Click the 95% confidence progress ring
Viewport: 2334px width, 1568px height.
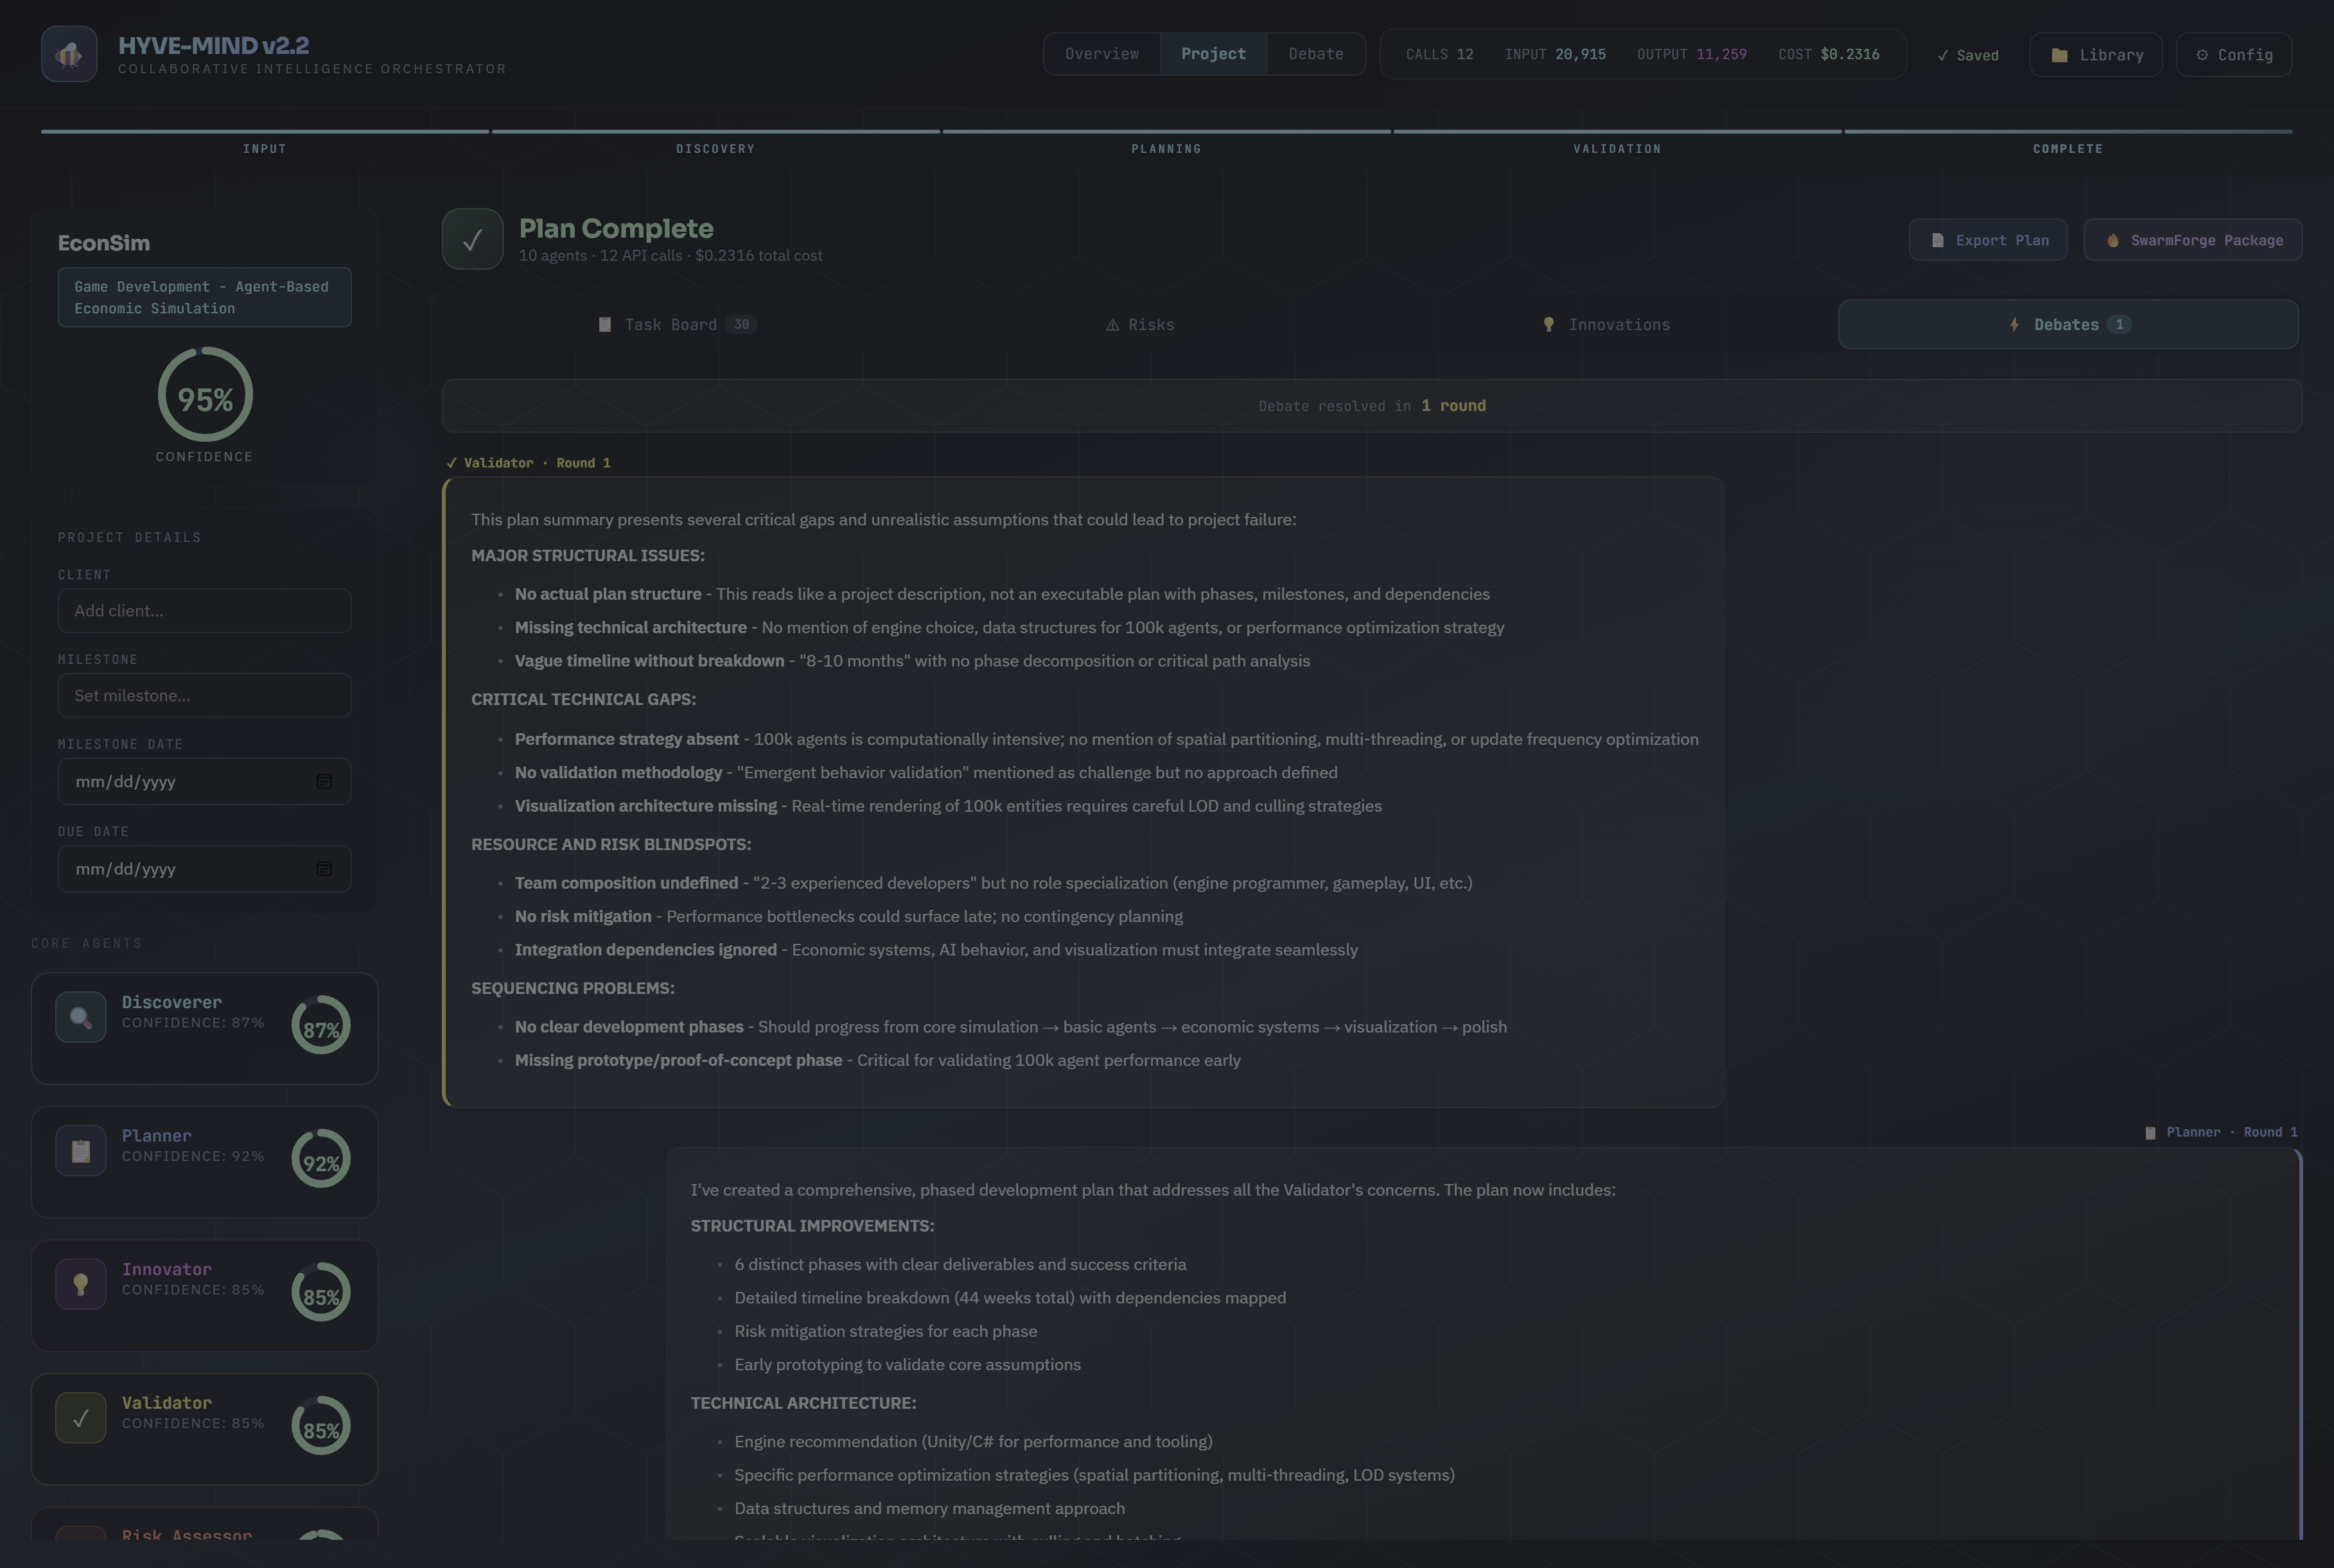click(205, 395)
